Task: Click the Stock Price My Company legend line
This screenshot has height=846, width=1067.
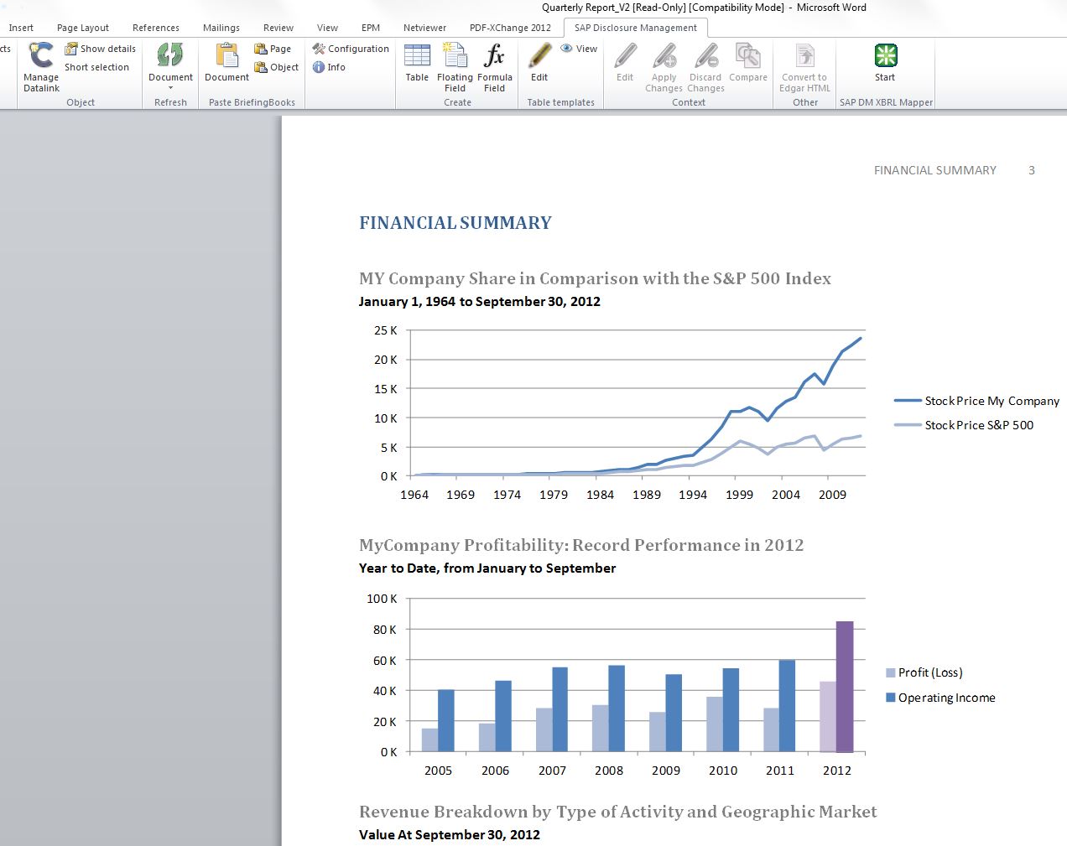Action: (x=908, y=401)
